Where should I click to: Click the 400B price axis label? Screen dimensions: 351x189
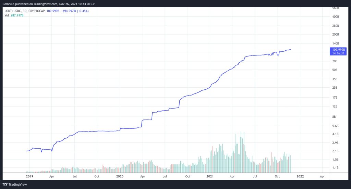coord(335,17)
